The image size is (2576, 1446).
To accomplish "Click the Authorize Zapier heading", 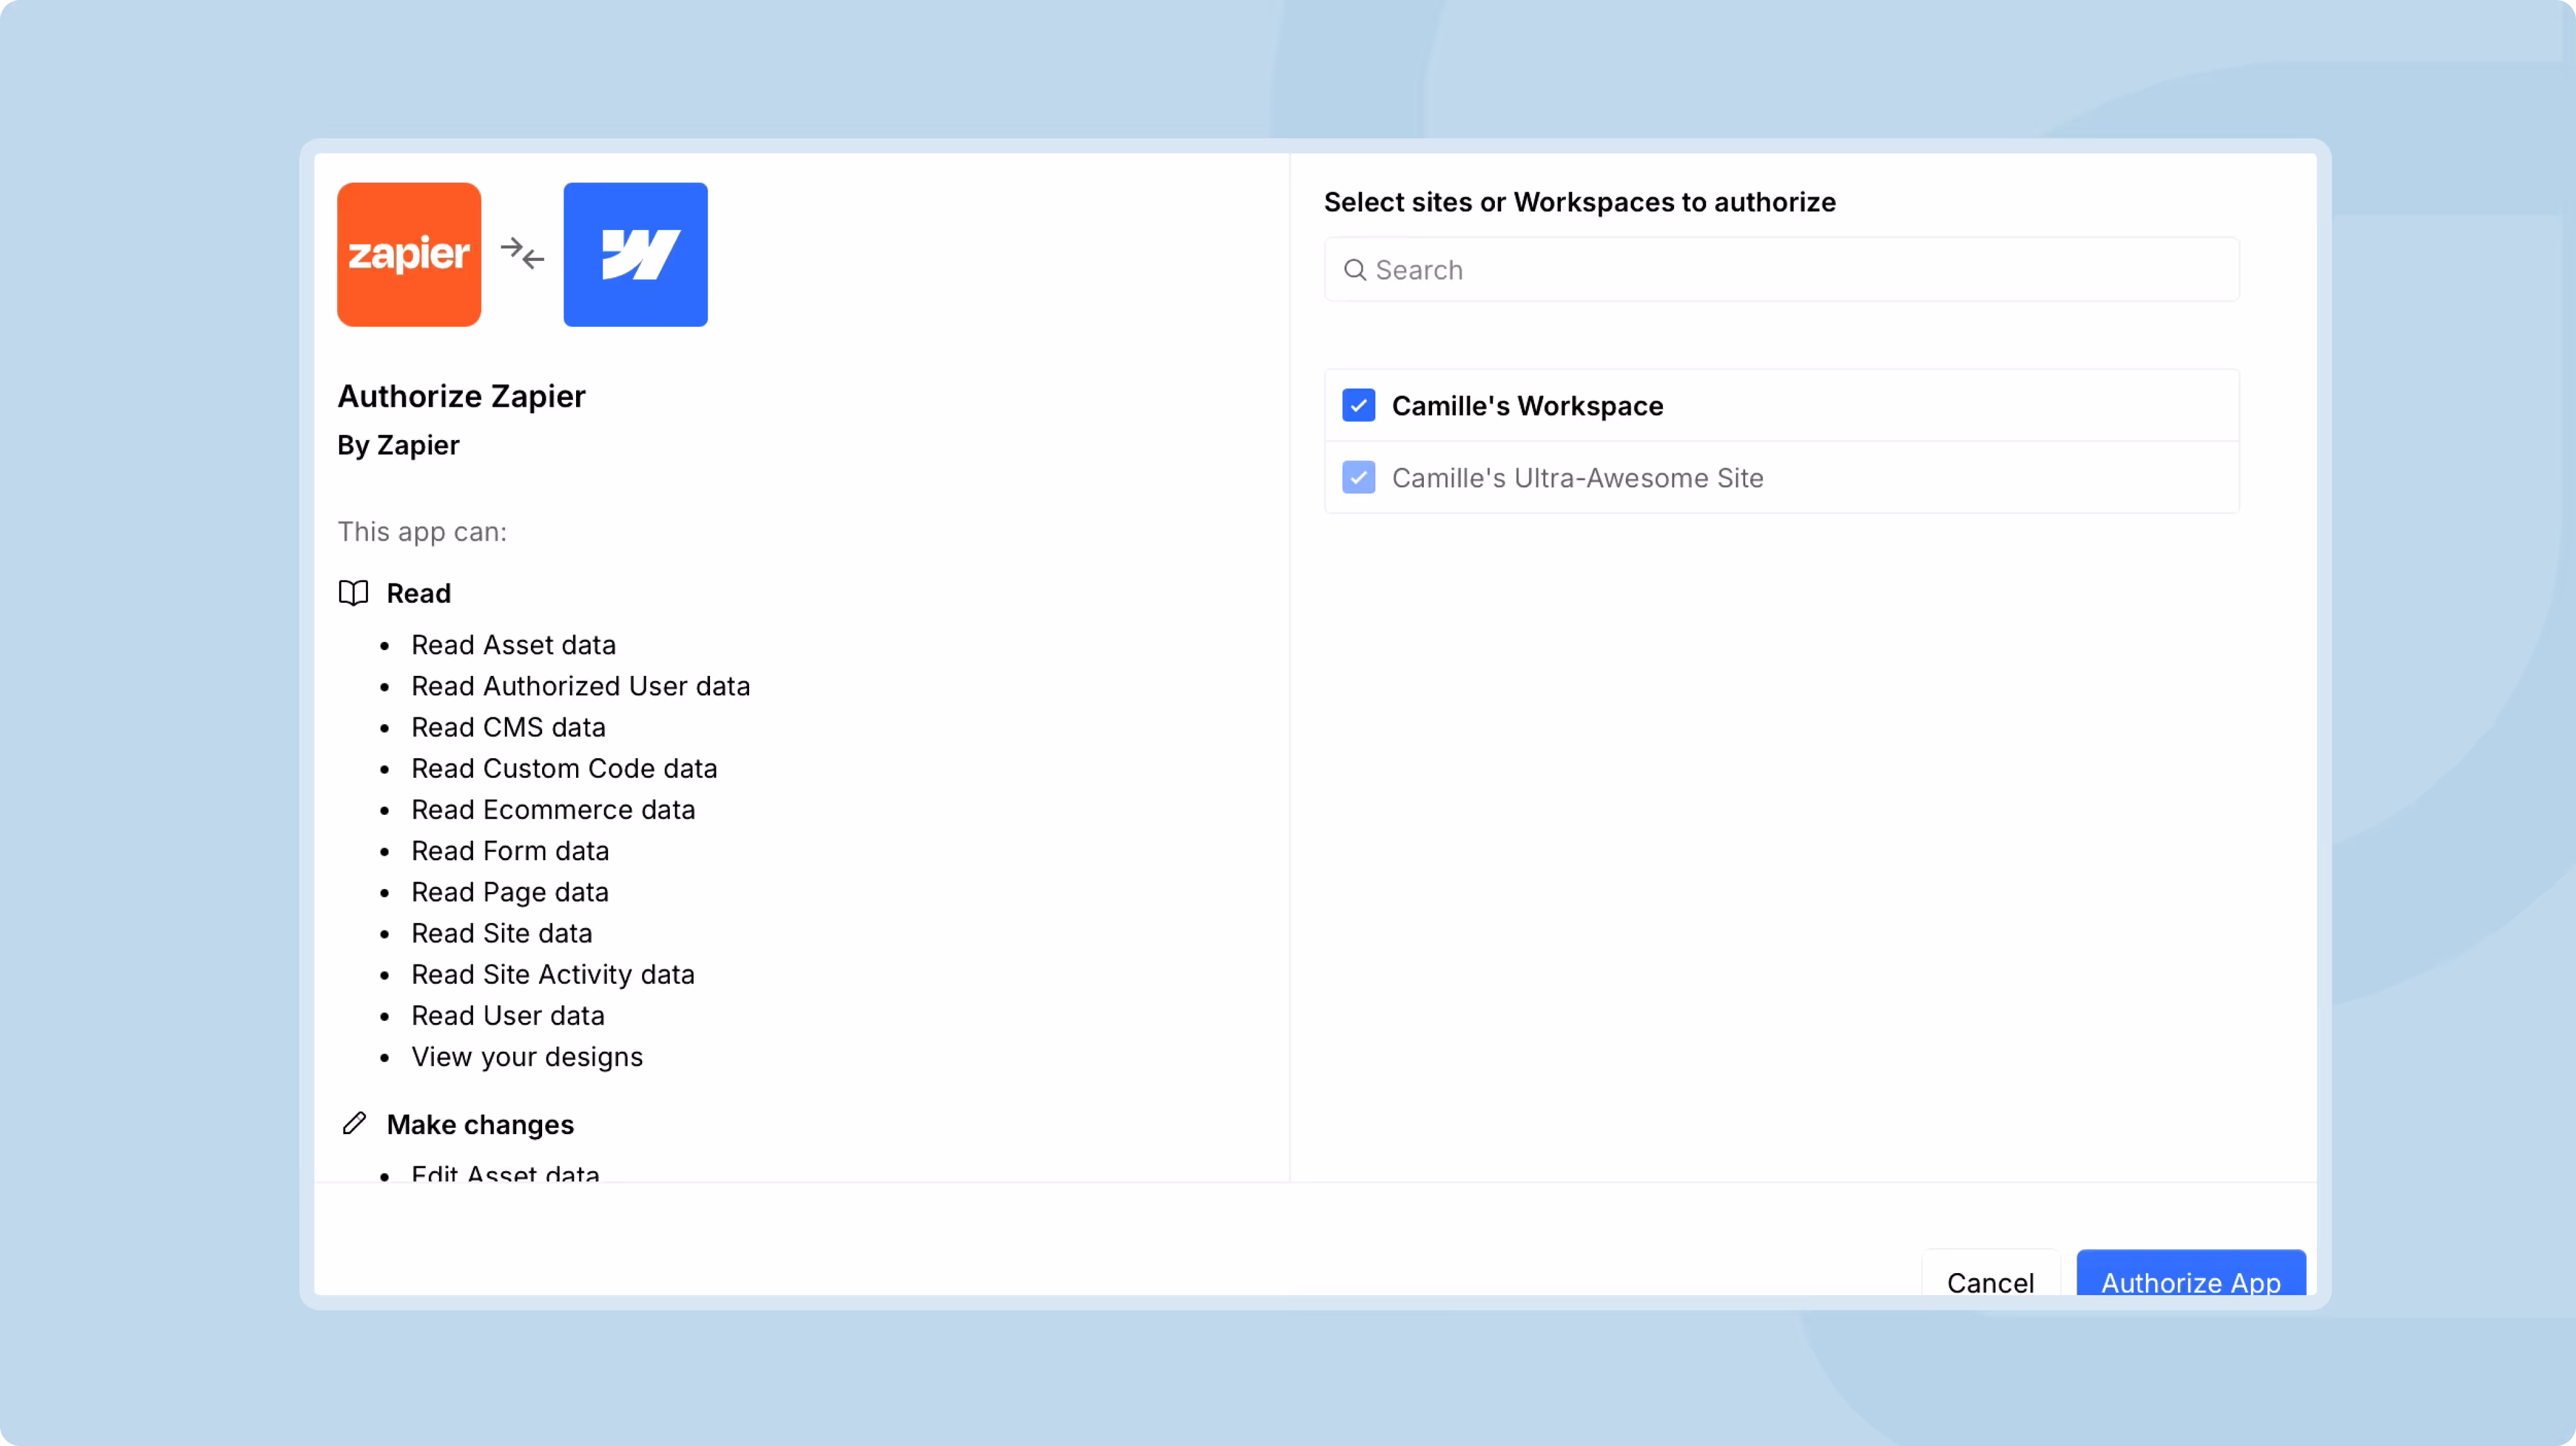I will [x=461, y=396].
